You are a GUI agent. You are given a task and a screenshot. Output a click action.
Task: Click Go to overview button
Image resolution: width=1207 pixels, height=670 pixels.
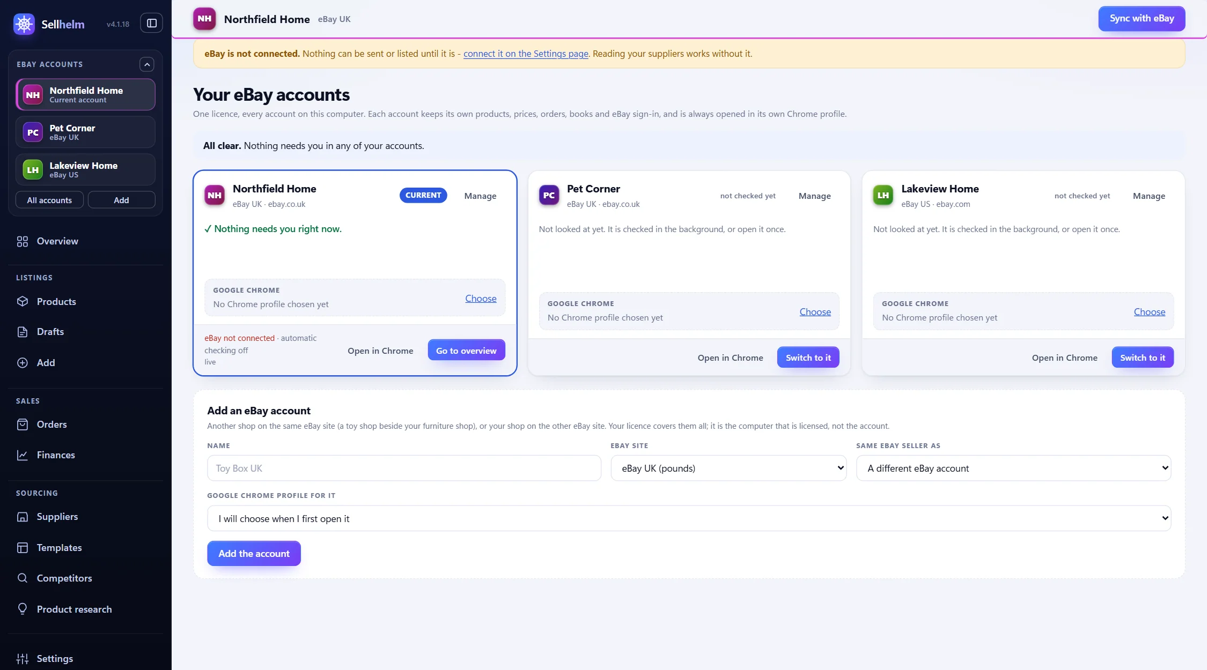tap(466, 351)
